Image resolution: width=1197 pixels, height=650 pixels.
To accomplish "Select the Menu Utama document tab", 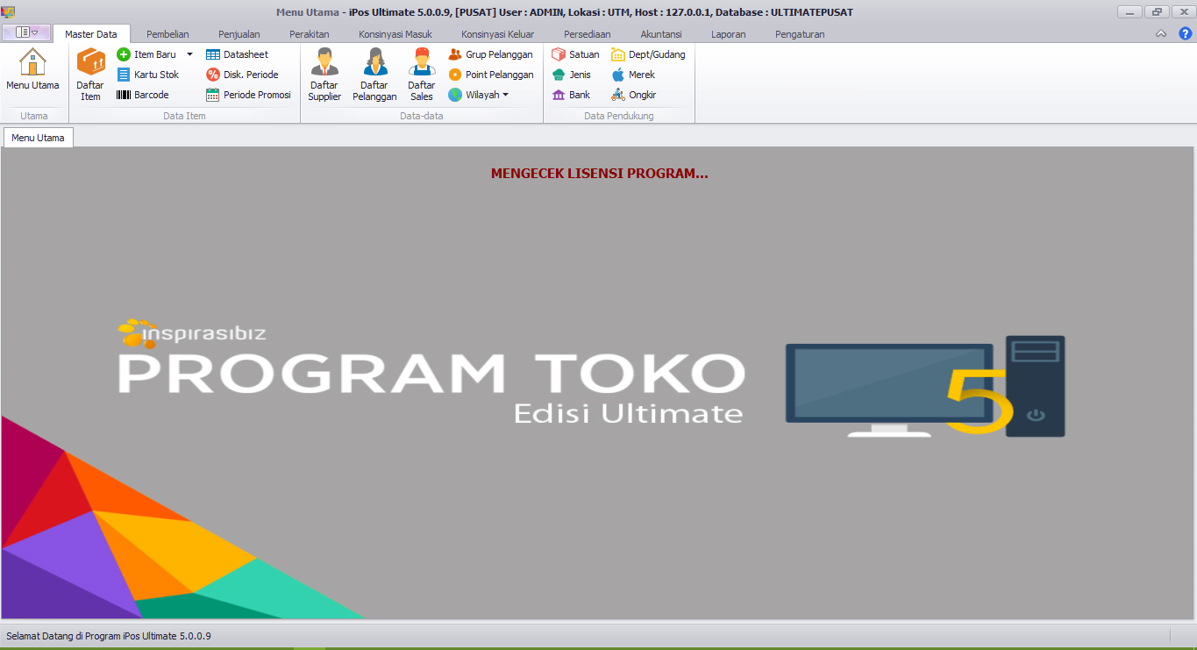I will click(x=38, y=138).
